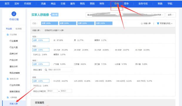Choose region 山东省 5.79%
The width and height of the screenshot is (182, 106).
(x=121, y=64)
